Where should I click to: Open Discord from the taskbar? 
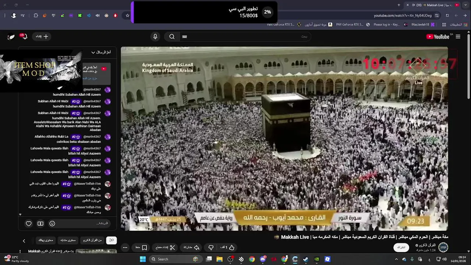(x=263, y=259)
